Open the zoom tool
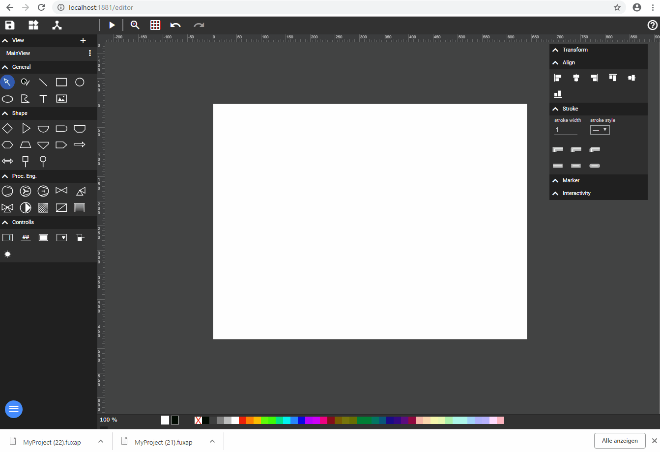This screenshot has width=660, height=452. (x=135, y=25)
